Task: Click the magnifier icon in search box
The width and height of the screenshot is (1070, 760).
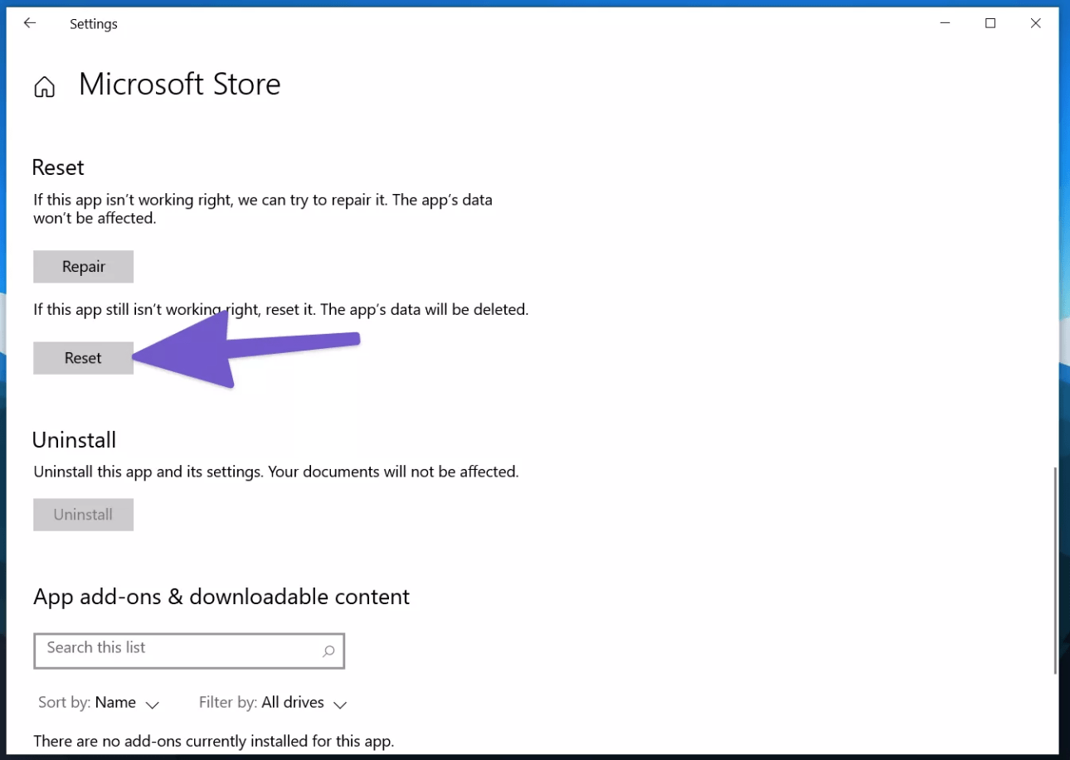Action: point(328,651)
